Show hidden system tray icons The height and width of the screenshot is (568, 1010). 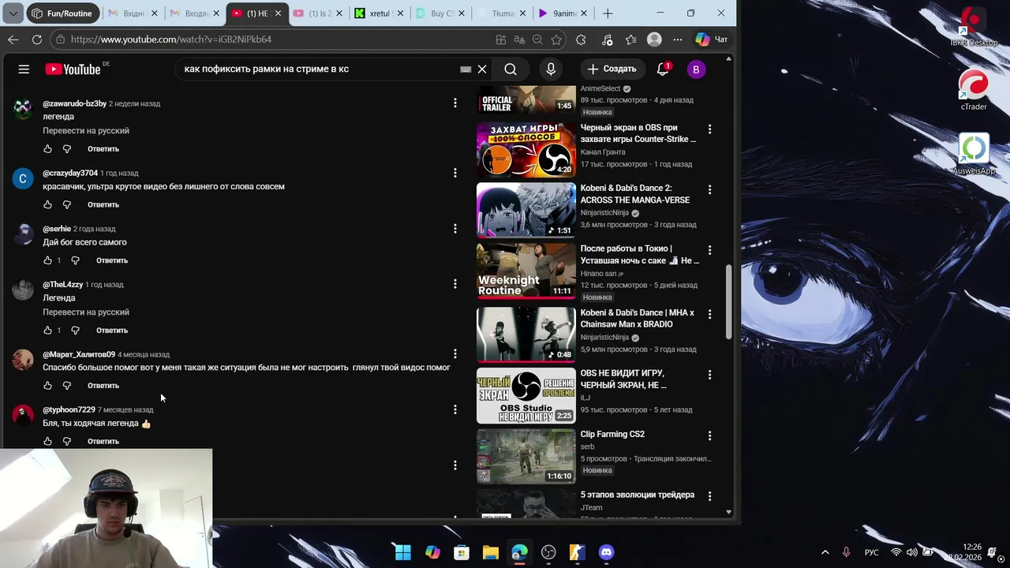point(825,552)
